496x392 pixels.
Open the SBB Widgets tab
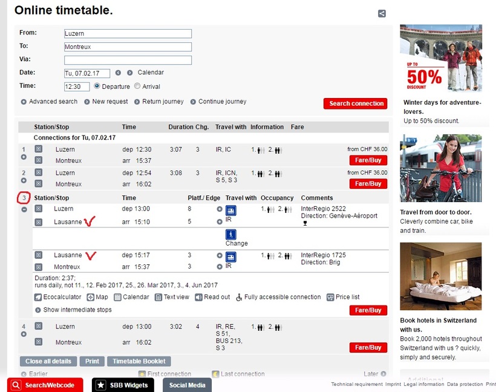[123, 385]
